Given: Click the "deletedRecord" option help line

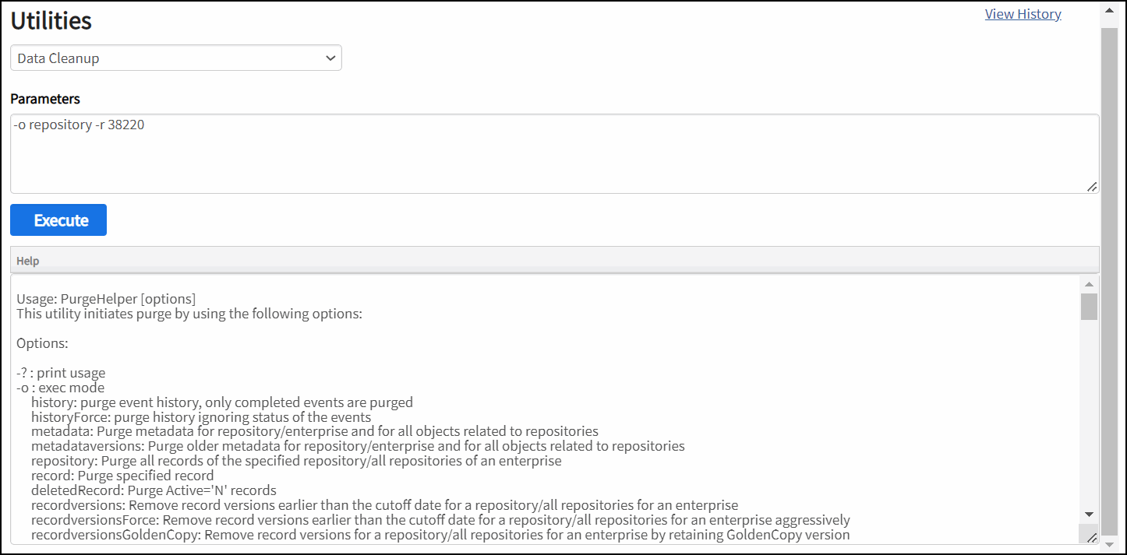Looking at the screenshot, I should (x=154, y=490).
